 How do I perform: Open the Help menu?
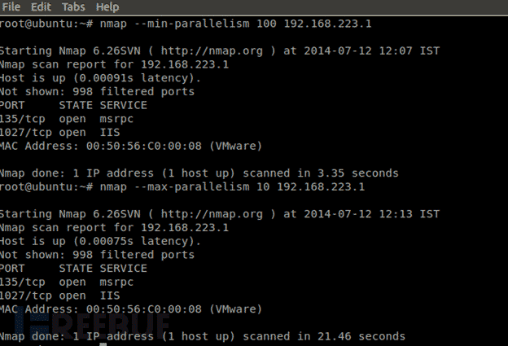coord(107,7)
